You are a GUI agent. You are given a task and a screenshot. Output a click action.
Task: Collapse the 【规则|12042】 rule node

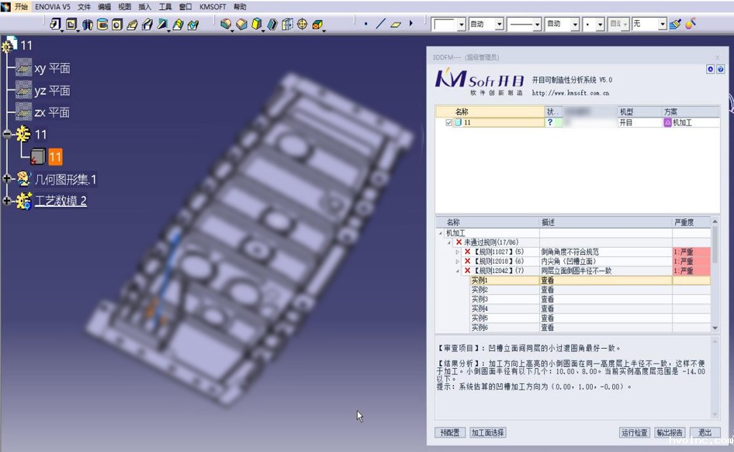tap(456, 271)
